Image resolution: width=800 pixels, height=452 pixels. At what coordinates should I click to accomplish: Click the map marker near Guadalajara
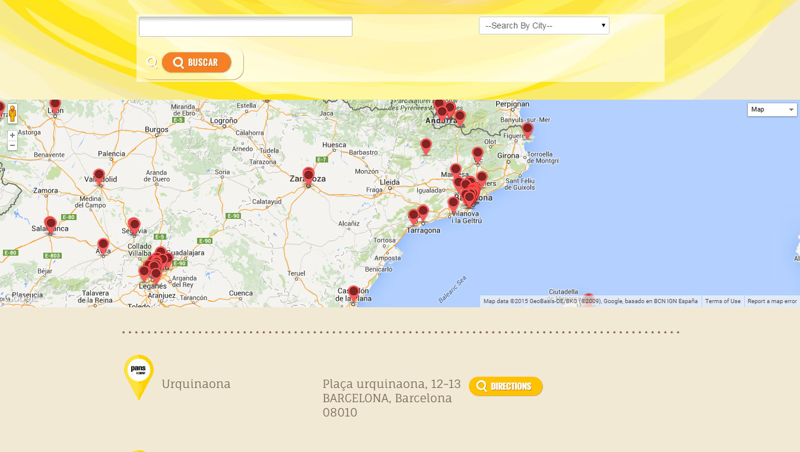pyautogui.click(x=168, y=259)
